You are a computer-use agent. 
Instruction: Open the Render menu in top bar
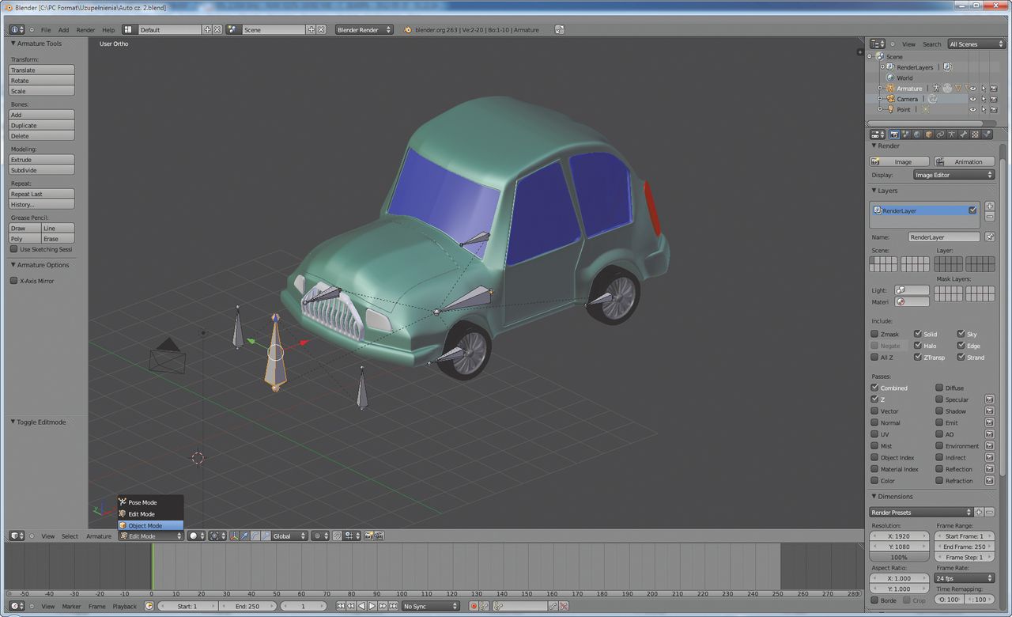tap(85, 30)
